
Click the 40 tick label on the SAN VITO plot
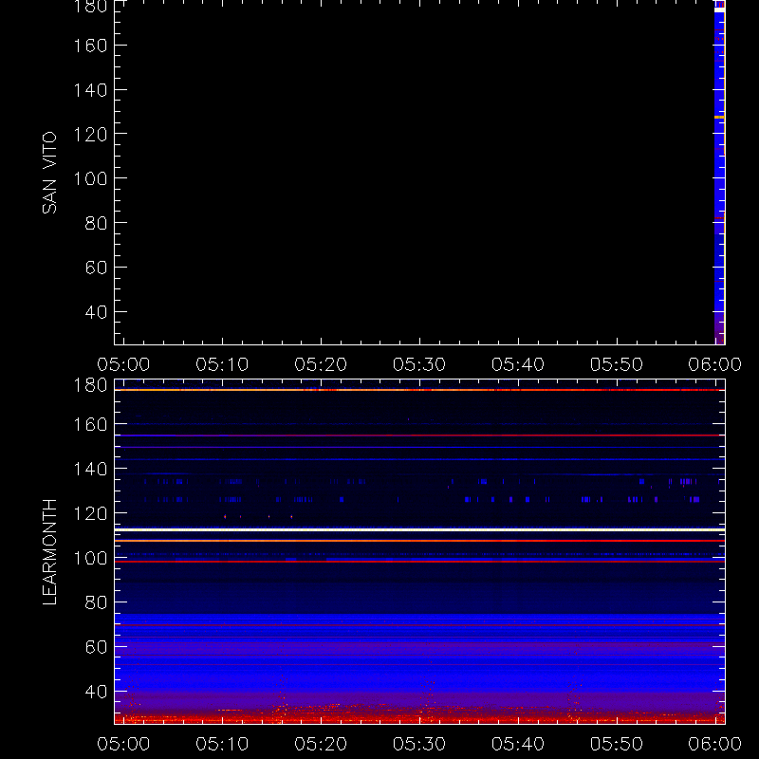coord(96,312)
